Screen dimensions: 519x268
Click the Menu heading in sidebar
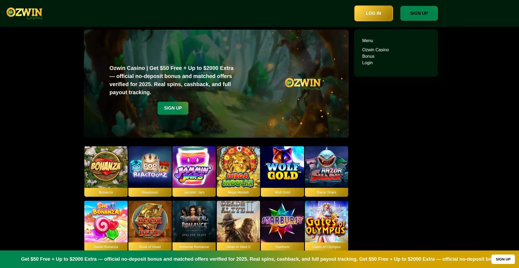coord(368,40)
